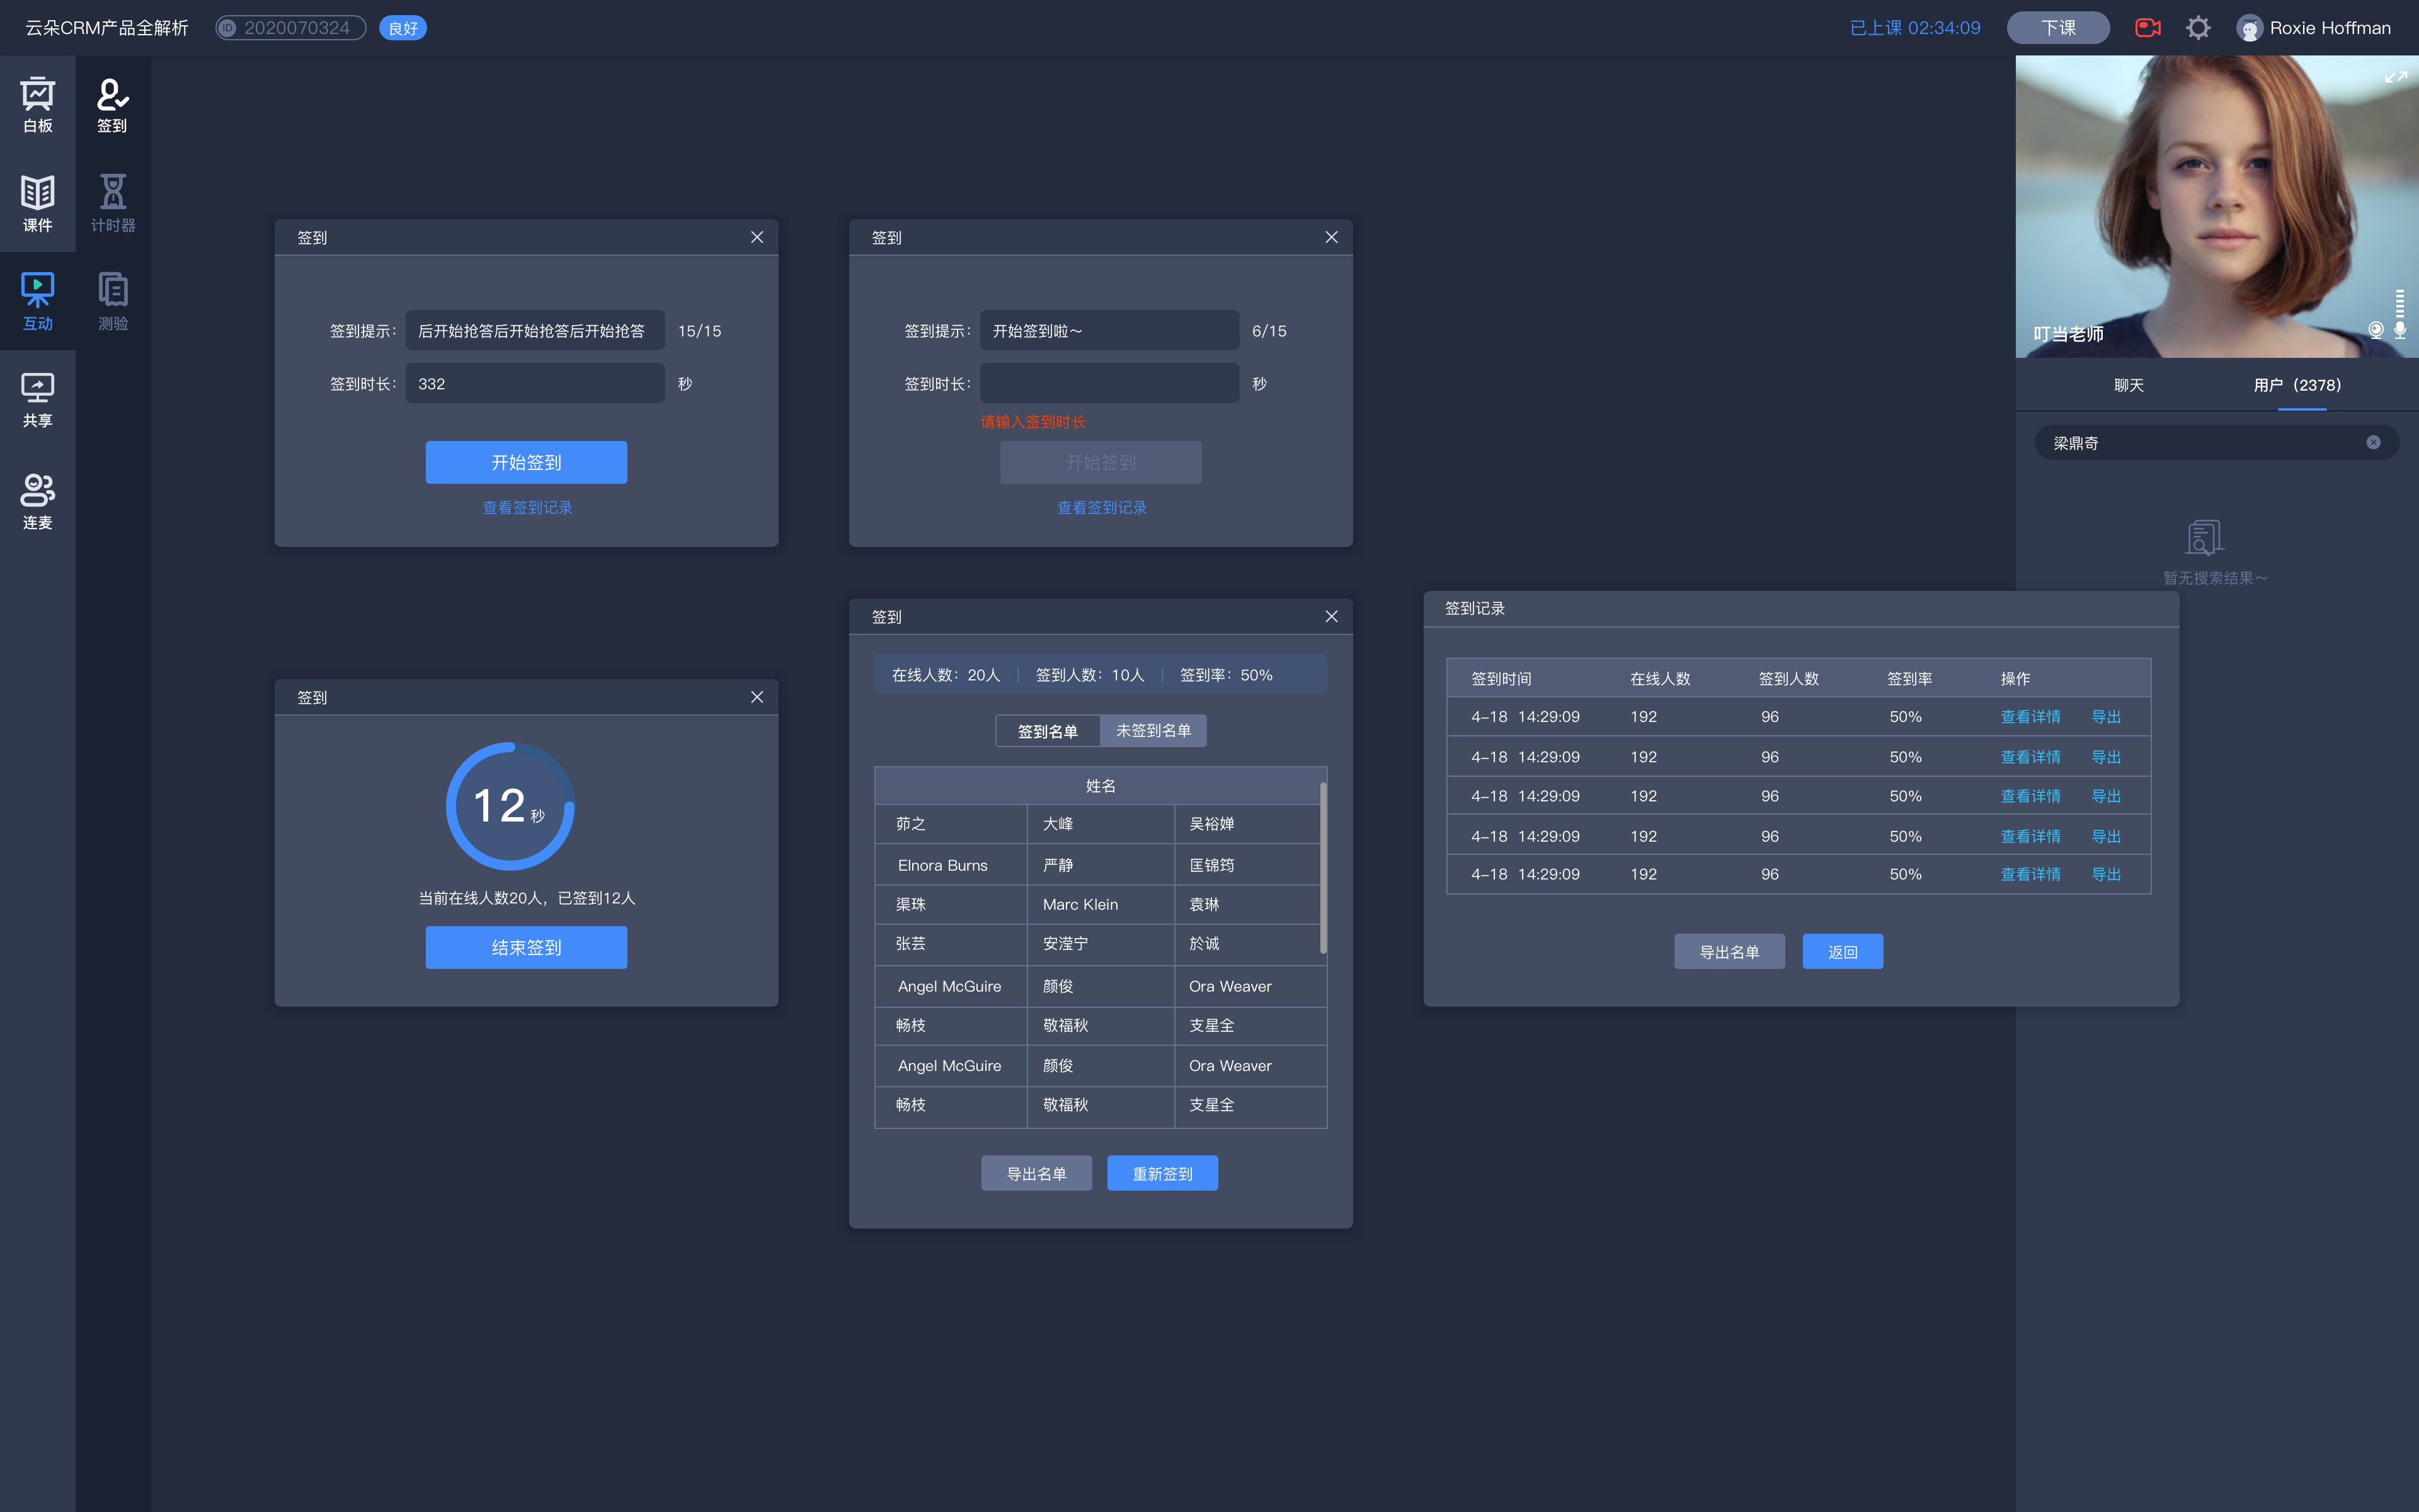Select the 课件 (Courseware) icon in sidebar

pyautogui.click(x=38, y=200)
